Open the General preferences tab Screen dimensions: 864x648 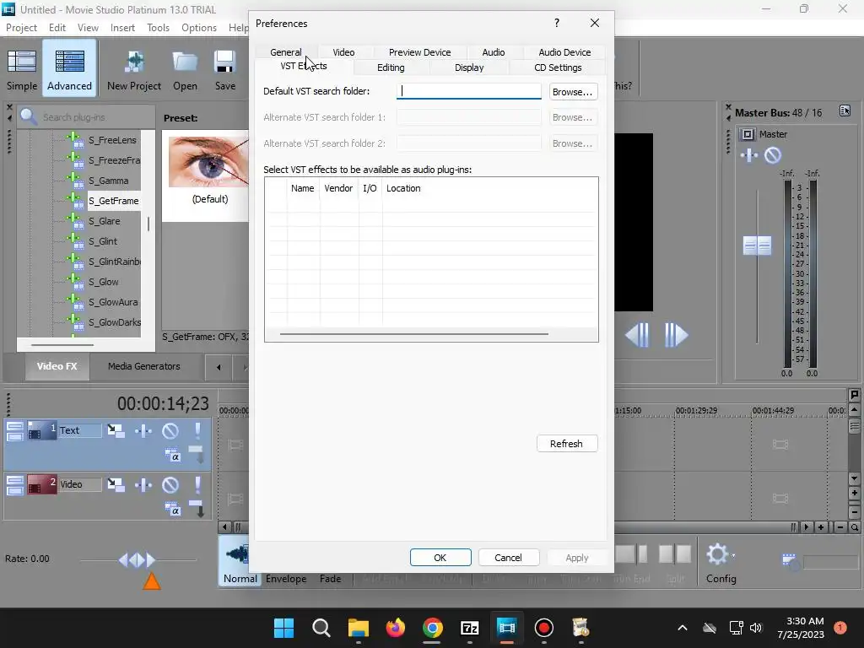click(285, 52)
